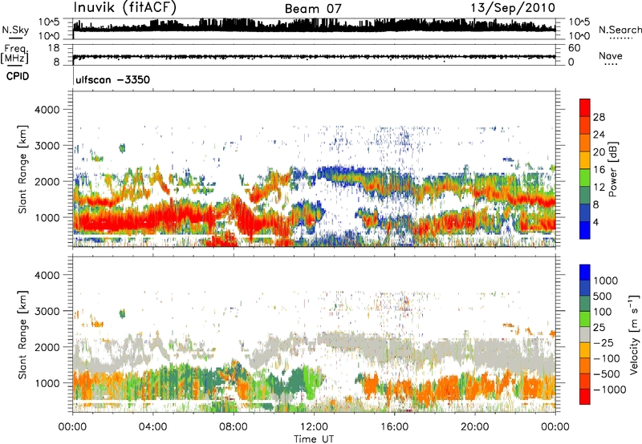642x444 pixels.
Task: Click the velocity panel 'Slant Range [km]' label
Action: (x=22, y=335)
